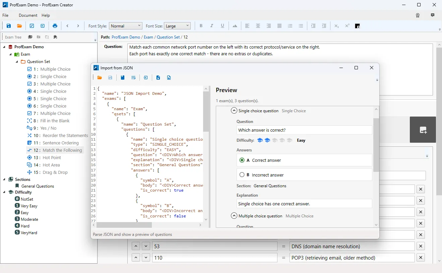Move the 110 row down

click(x=145, y=258)
